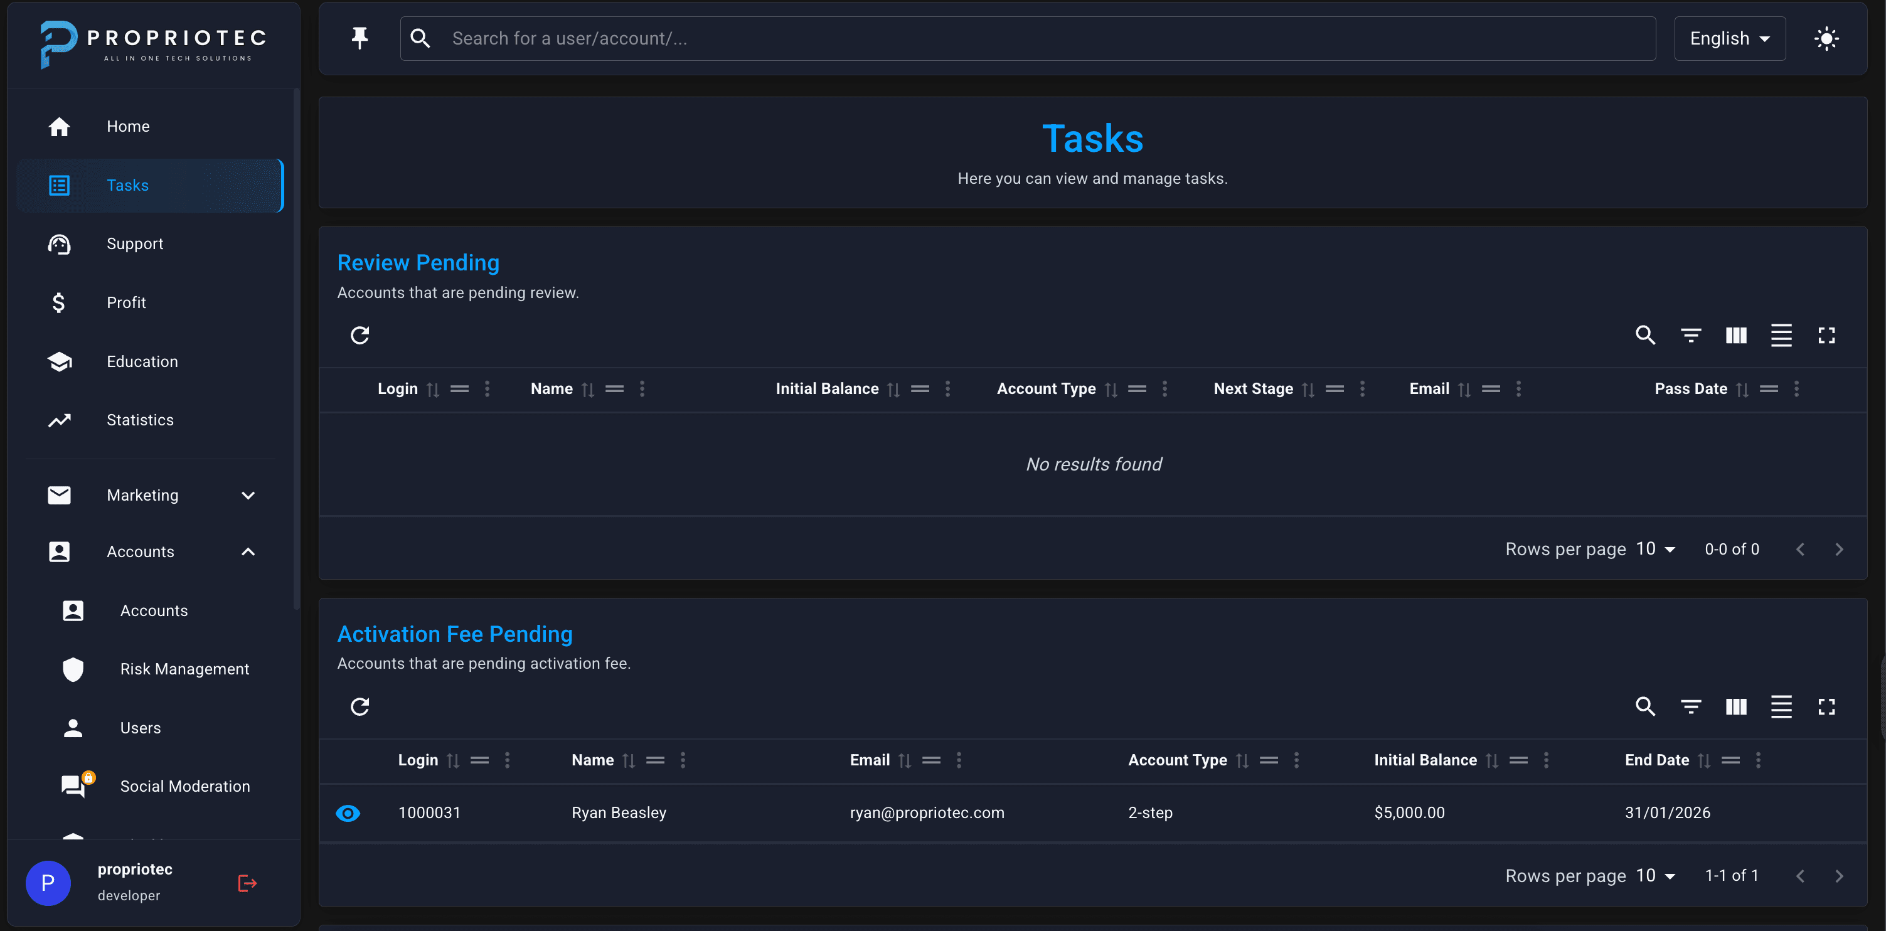Go to previous page in Review Pending
1886x931 pixels.
[1800, 550]
